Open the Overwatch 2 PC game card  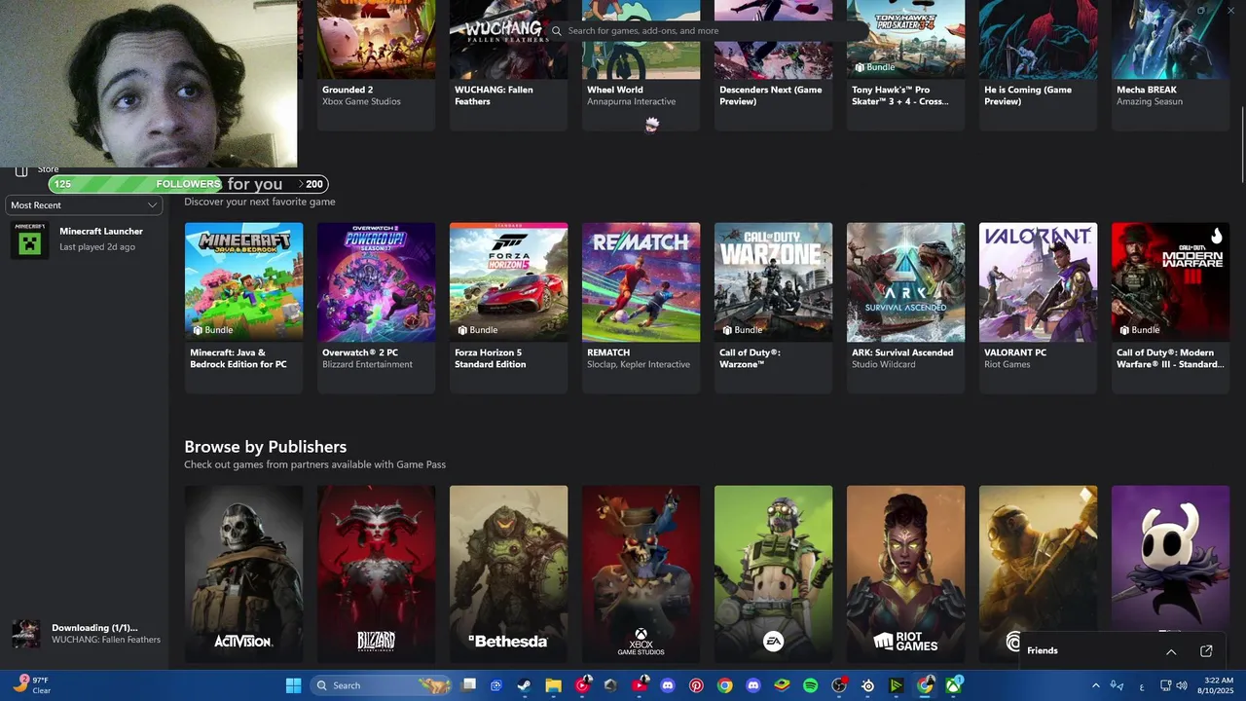(x=376, y=307)
